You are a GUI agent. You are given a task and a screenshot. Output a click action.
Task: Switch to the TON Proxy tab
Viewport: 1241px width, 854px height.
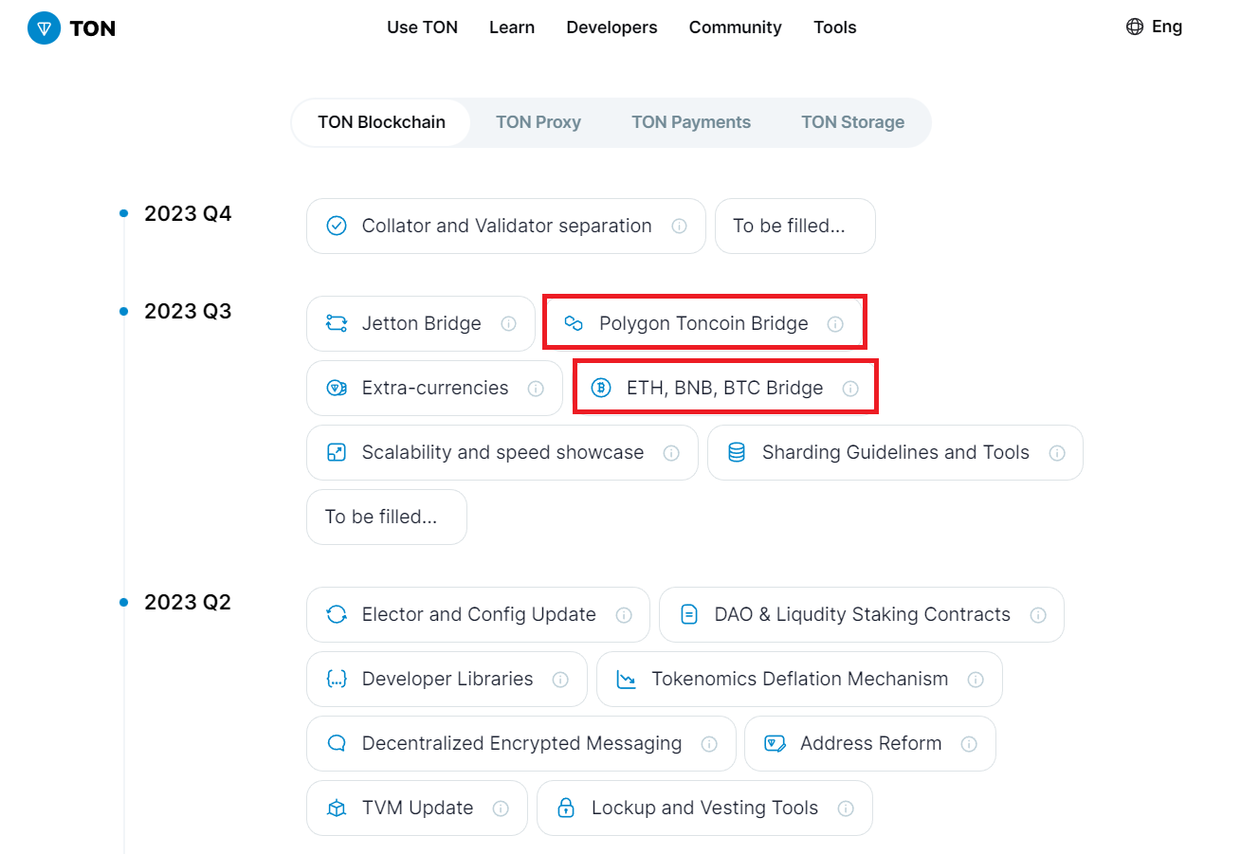click(x=538, y=122)
